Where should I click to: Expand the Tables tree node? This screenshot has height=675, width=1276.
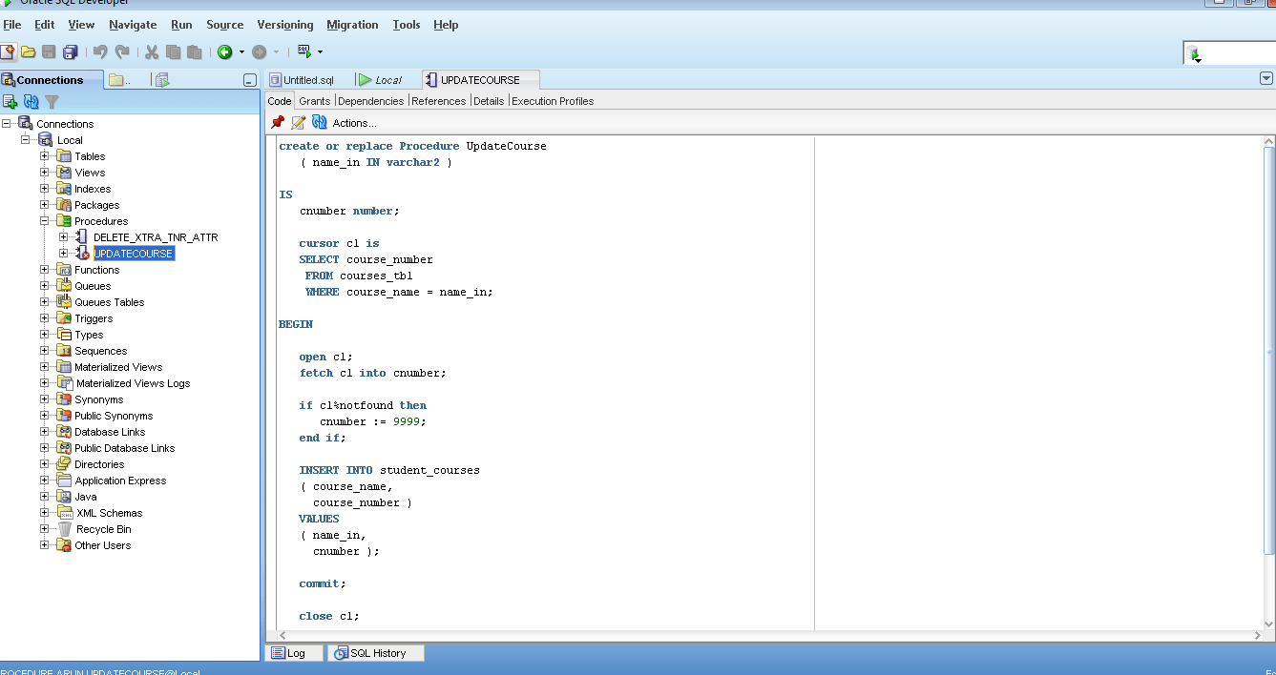coord(44,155)
